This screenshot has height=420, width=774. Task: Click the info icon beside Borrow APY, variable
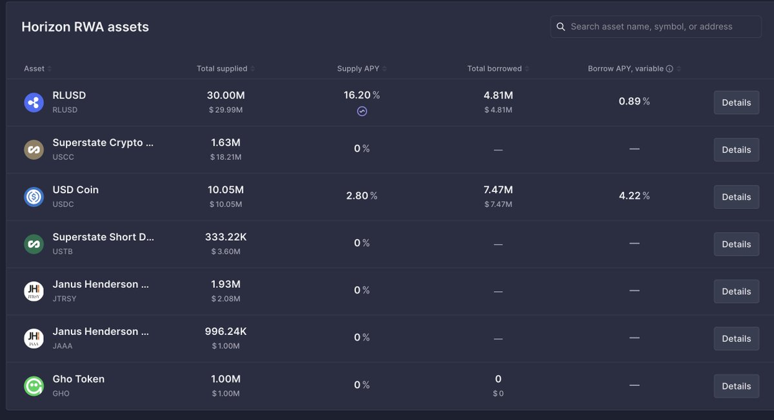tap(670, 69)
